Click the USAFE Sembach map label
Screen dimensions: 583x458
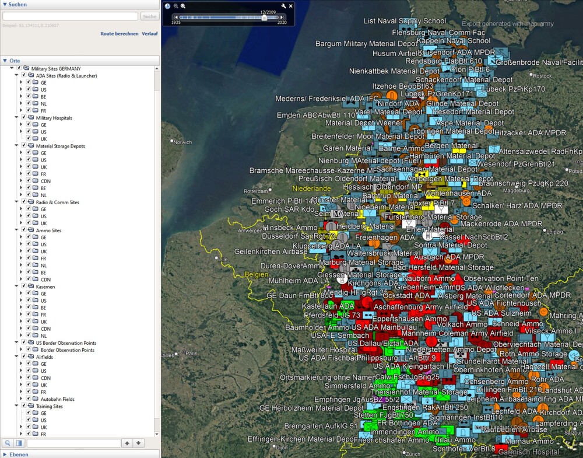pos(340,335)
